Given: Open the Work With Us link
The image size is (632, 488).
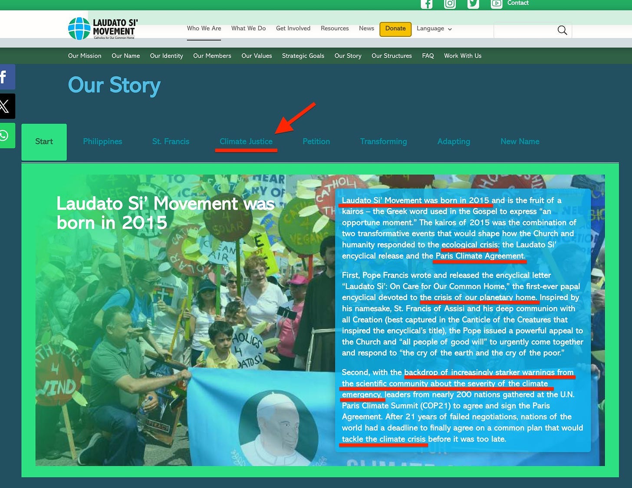Looking at the screenshot, I should coord(463,56).
